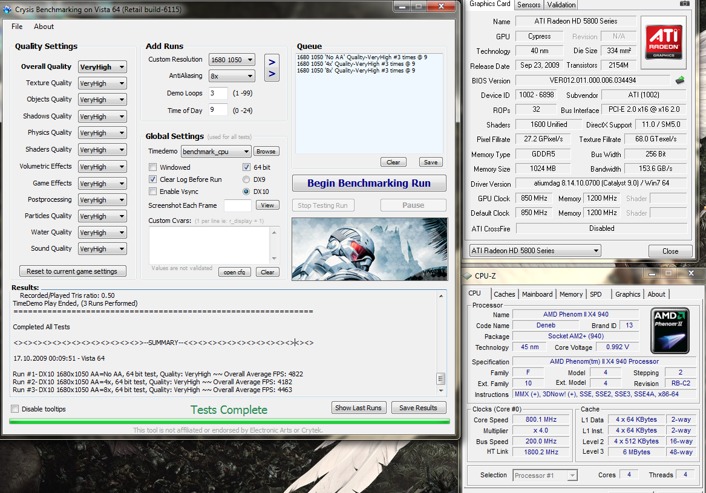This screenshot has width=706, height=493.
Task: Click the AMD Phenom II logo in CPU-Z
Action: click(670, 330)
